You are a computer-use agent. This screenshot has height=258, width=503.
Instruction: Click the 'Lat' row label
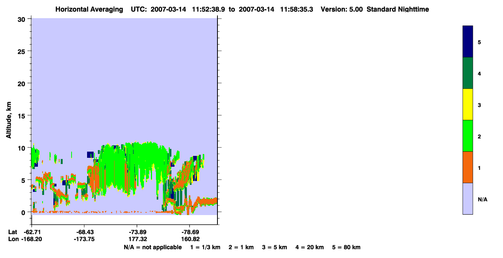click(x=12, y=232)
